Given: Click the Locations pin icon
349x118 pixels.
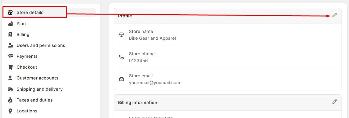Looking at the screenshot, I should pyautogui.click(x=10, y=111).
